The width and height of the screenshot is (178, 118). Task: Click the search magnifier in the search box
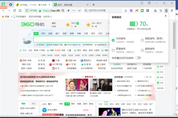point(86,11)
